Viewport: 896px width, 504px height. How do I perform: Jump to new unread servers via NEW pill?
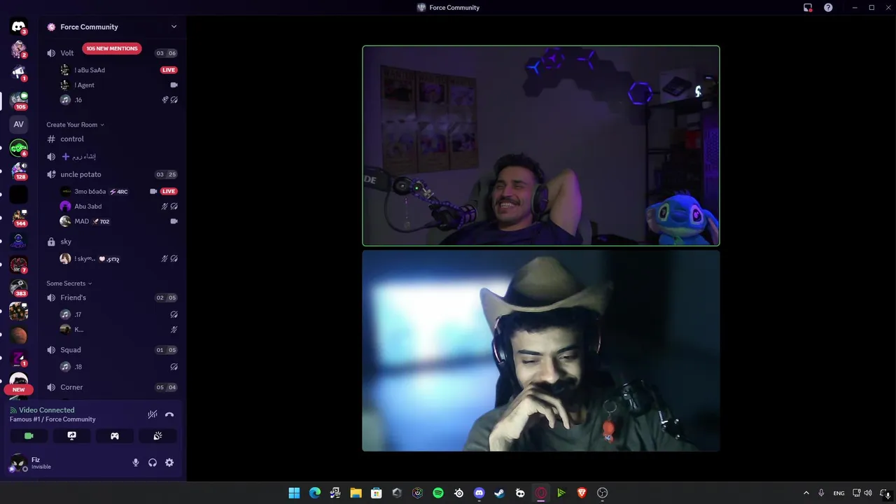pos(19,389)
